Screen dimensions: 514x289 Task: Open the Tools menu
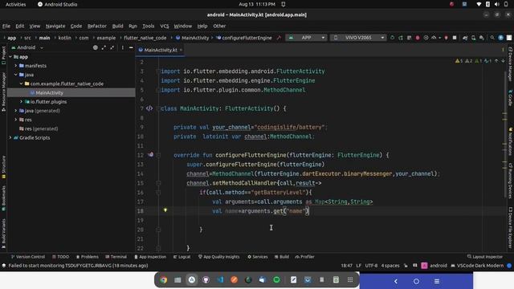click(148, 26)
